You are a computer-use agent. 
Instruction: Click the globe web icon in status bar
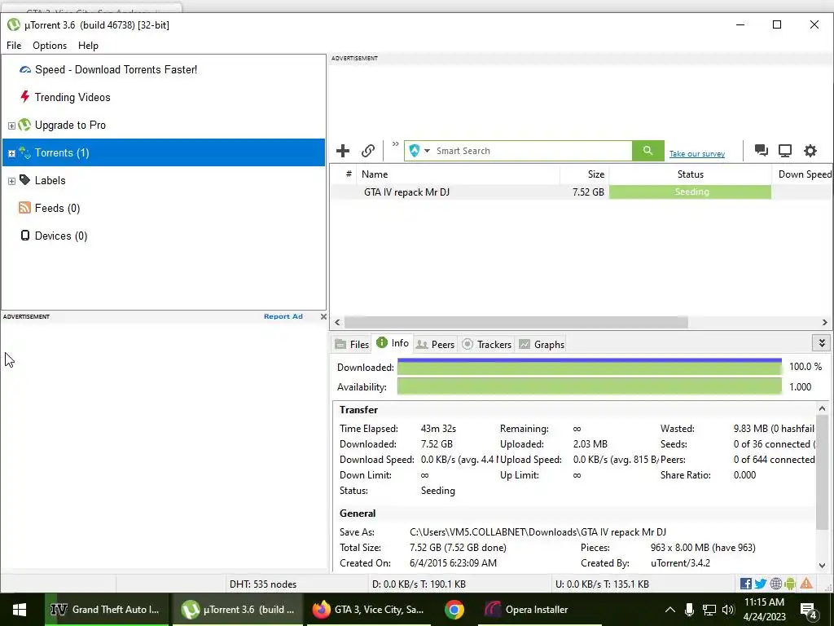coord(776,584)
